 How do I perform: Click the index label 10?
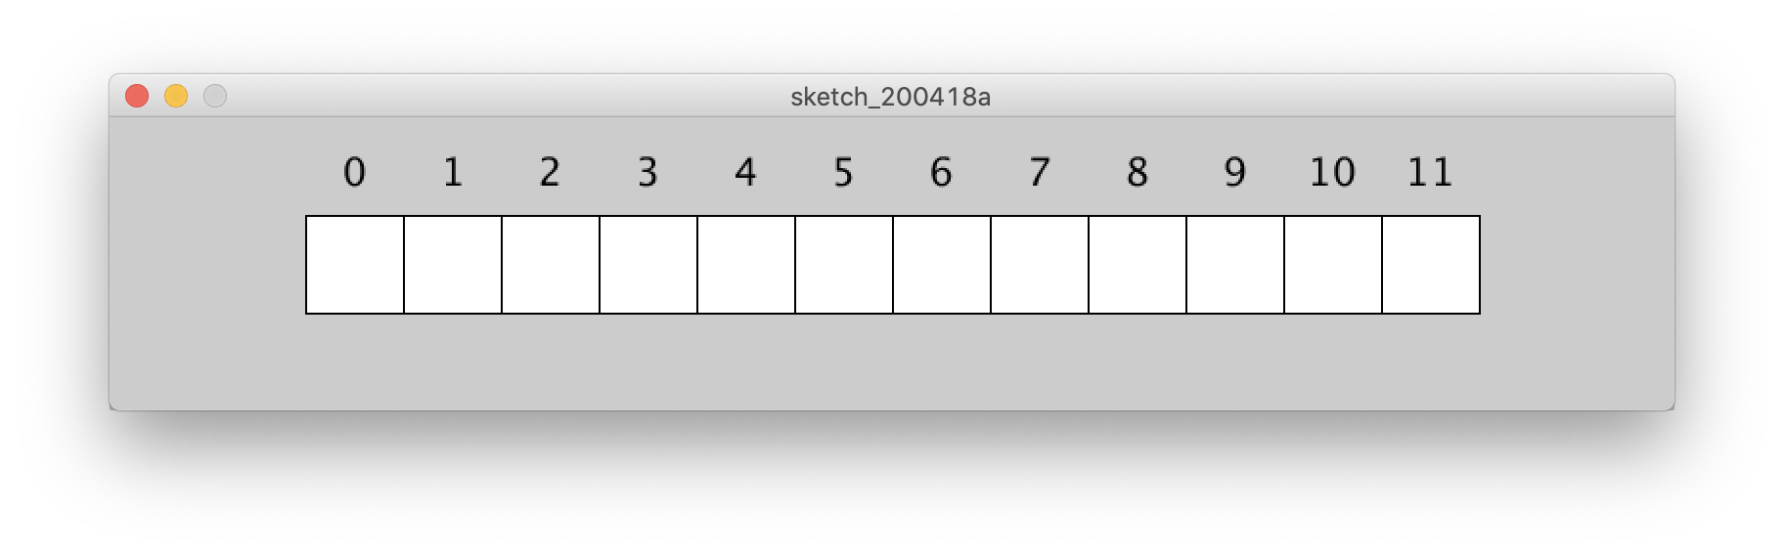pyautogui.click(x=1332, y=172)
